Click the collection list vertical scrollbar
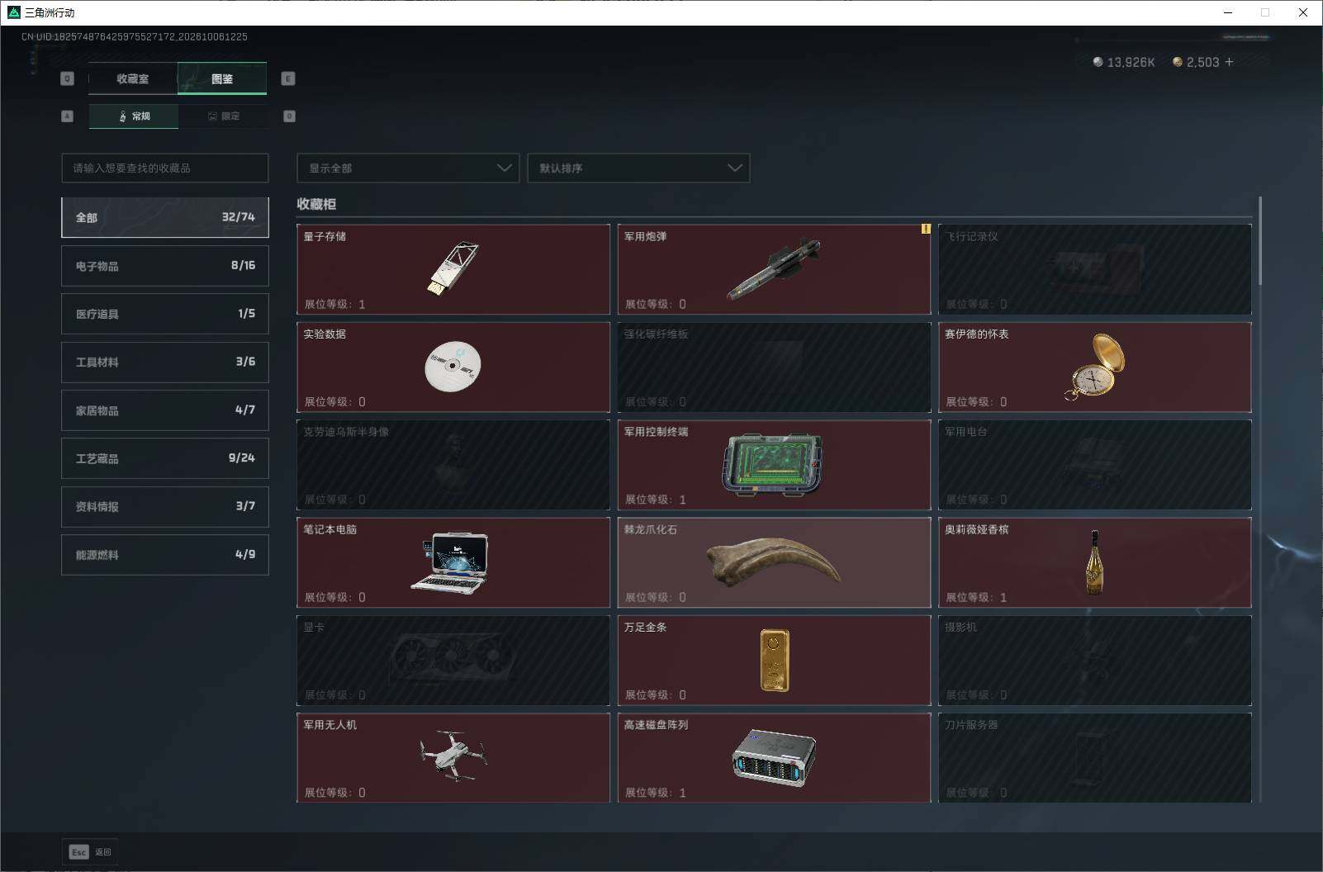 (1260, 241)
